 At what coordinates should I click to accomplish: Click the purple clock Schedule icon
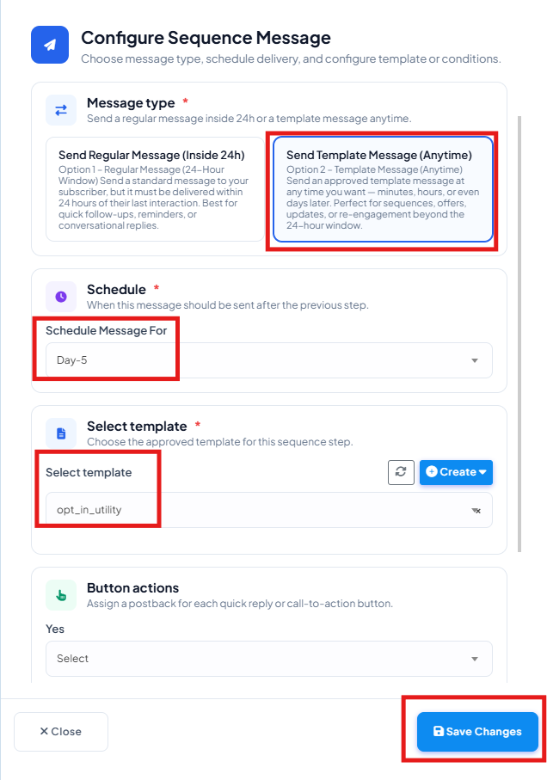(x=61, y=297)
